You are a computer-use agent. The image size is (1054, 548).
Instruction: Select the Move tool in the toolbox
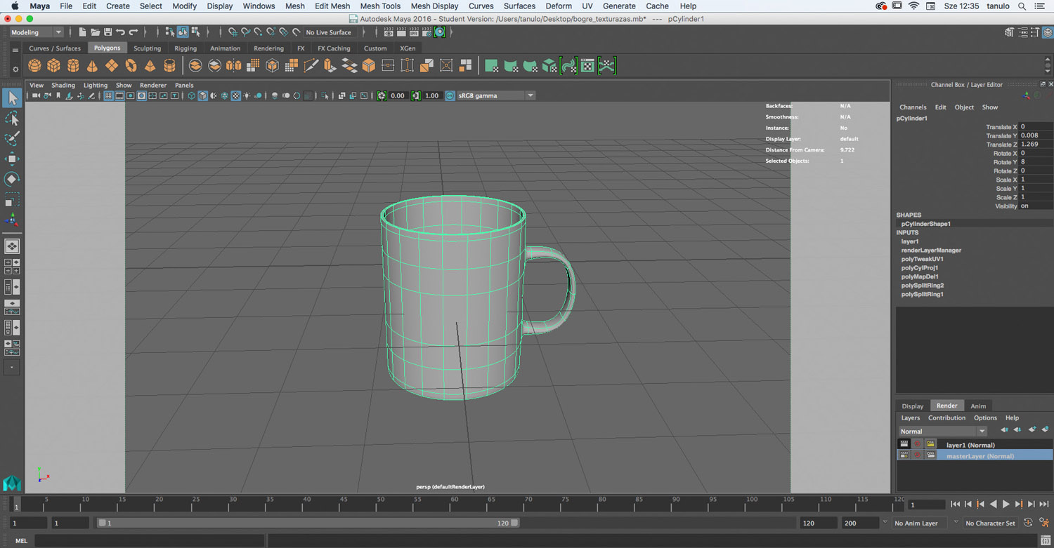[x=12, y=159]
